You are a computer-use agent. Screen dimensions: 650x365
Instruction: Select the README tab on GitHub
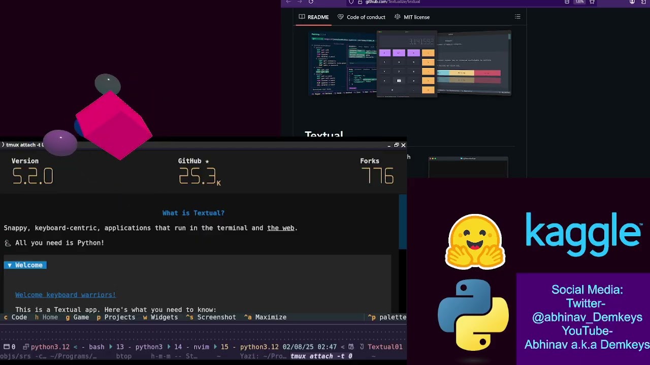(x=314, y=17)
